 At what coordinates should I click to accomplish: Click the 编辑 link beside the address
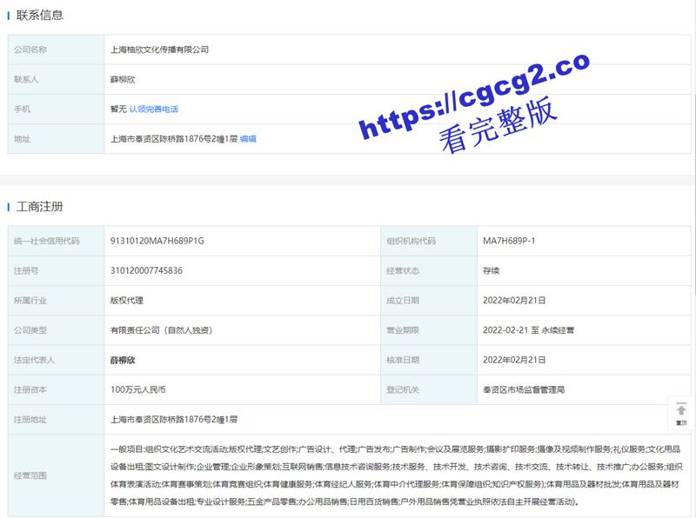[248, 139]
